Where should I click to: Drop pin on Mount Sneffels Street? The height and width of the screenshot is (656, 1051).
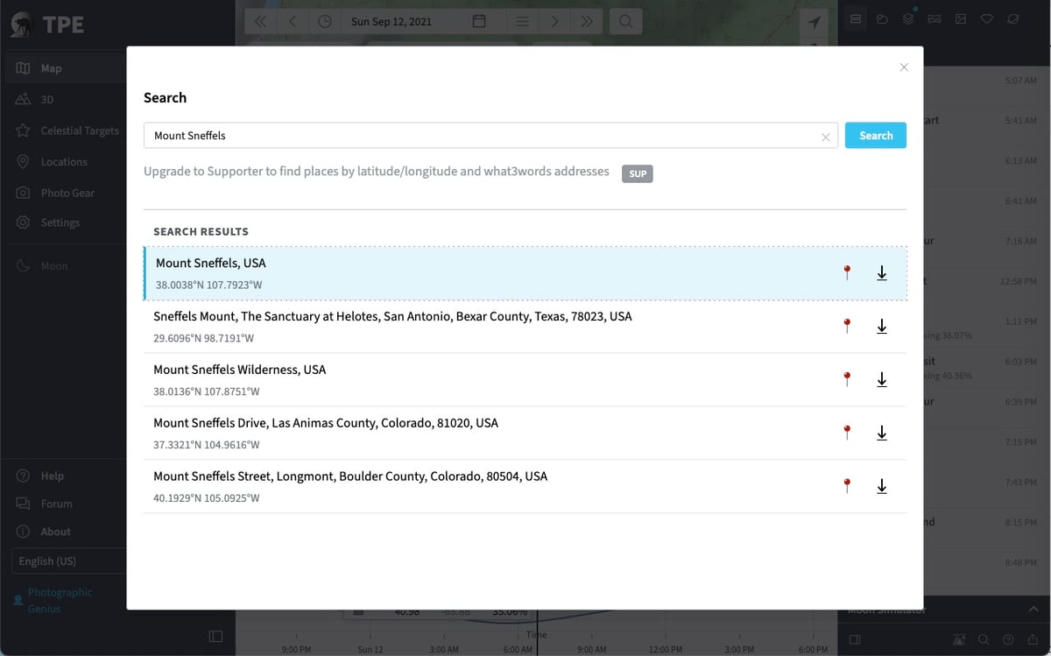[847, 487]
